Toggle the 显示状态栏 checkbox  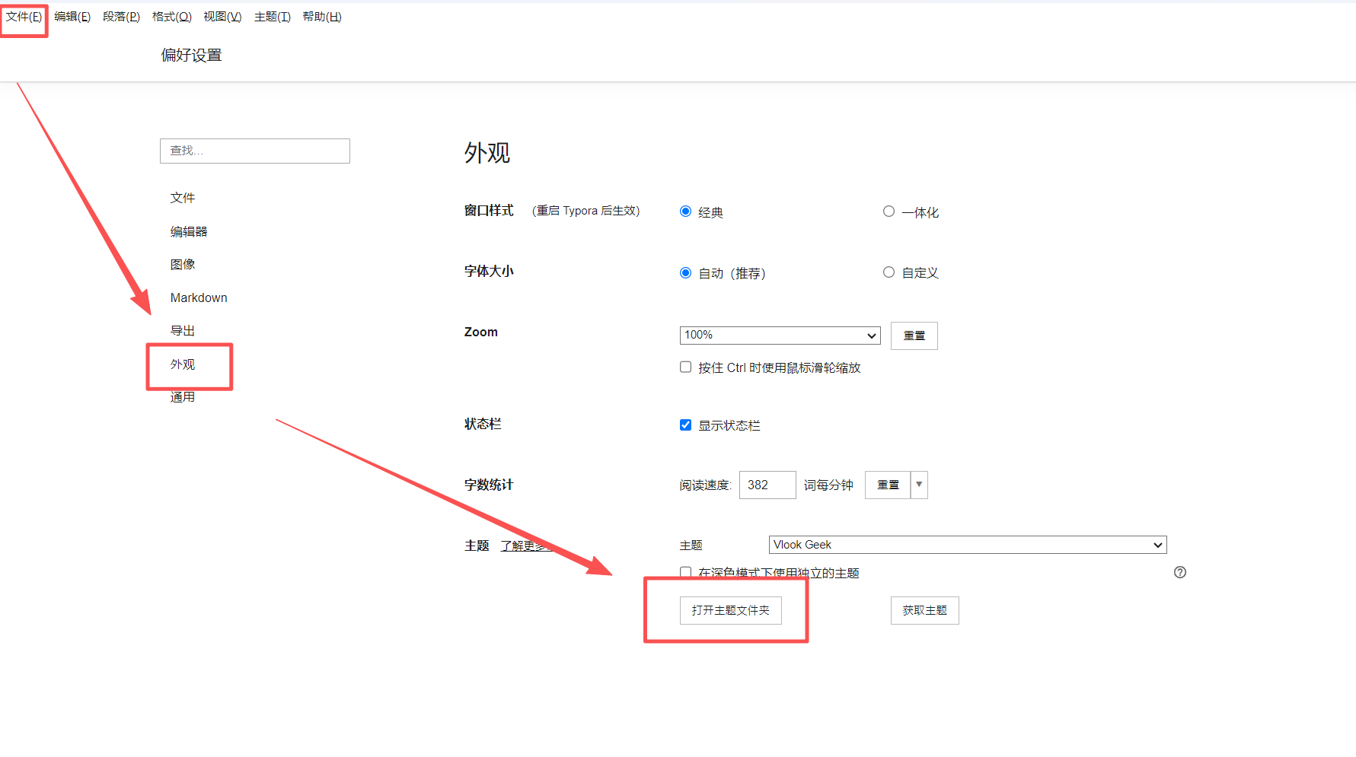[x=685, y=425]
